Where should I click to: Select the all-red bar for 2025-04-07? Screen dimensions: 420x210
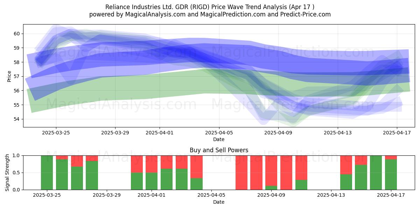pos(241,173)
